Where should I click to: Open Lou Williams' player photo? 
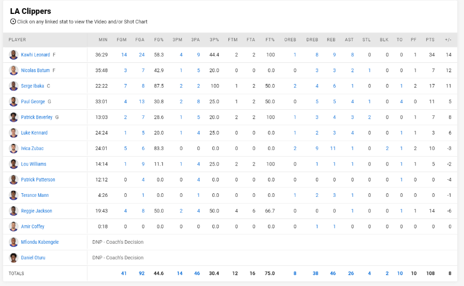pyautogui.click(x=13, y=164)
